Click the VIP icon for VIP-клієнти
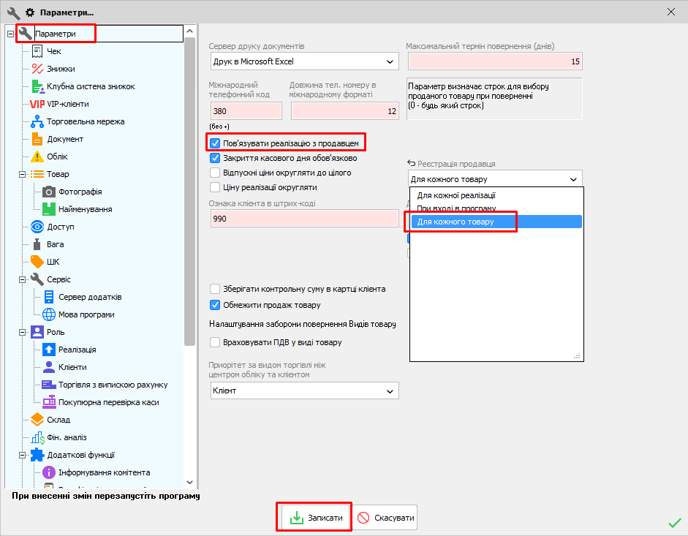688x536 pixels. click(x=37, y=104)
